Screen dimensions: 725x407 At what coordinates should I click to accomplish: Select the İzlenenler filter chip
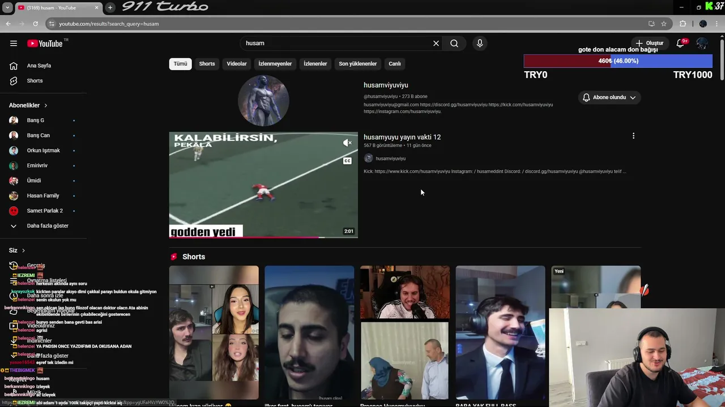coord(315,64)
